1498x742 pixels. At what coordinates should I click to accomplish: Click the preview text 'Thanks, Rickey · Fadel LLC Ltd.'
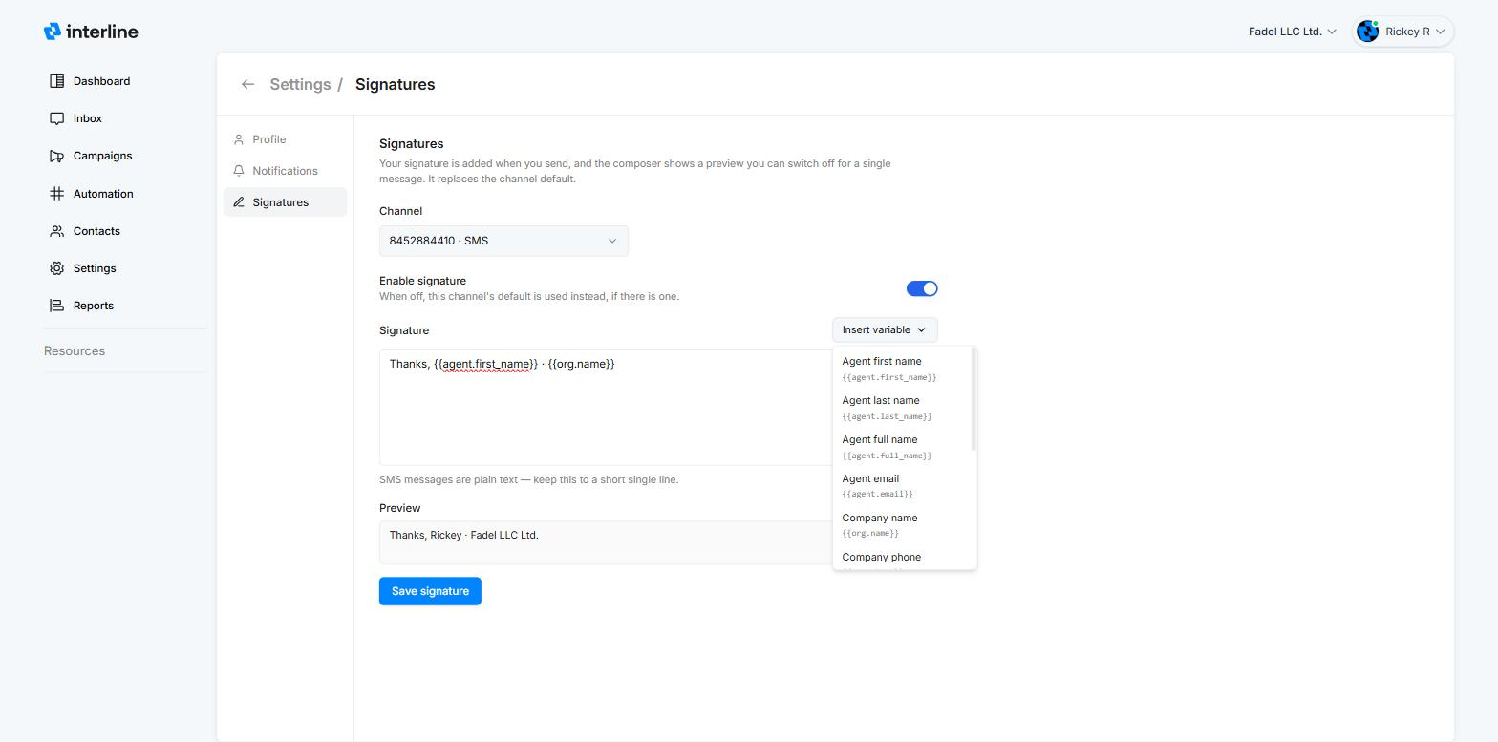(464, 535)
